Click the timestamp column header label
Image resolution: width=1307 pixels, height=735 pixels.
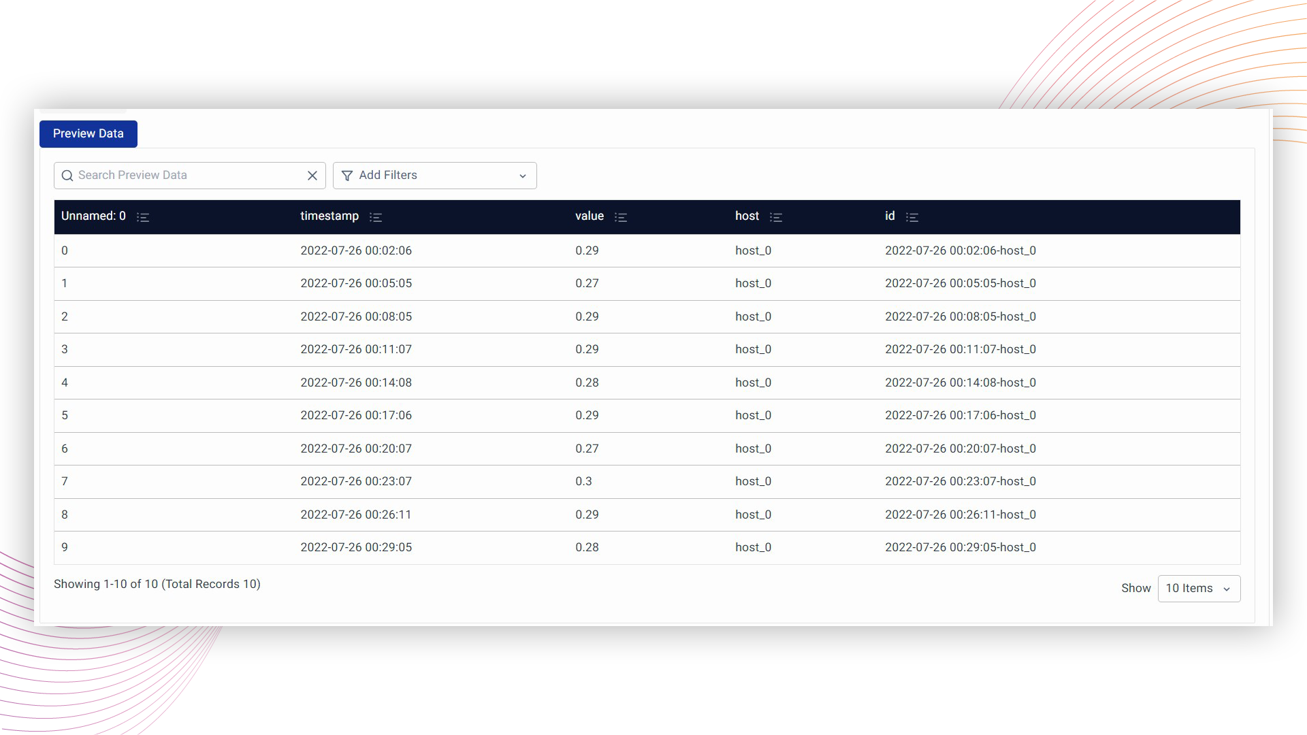tap(329, 216)
